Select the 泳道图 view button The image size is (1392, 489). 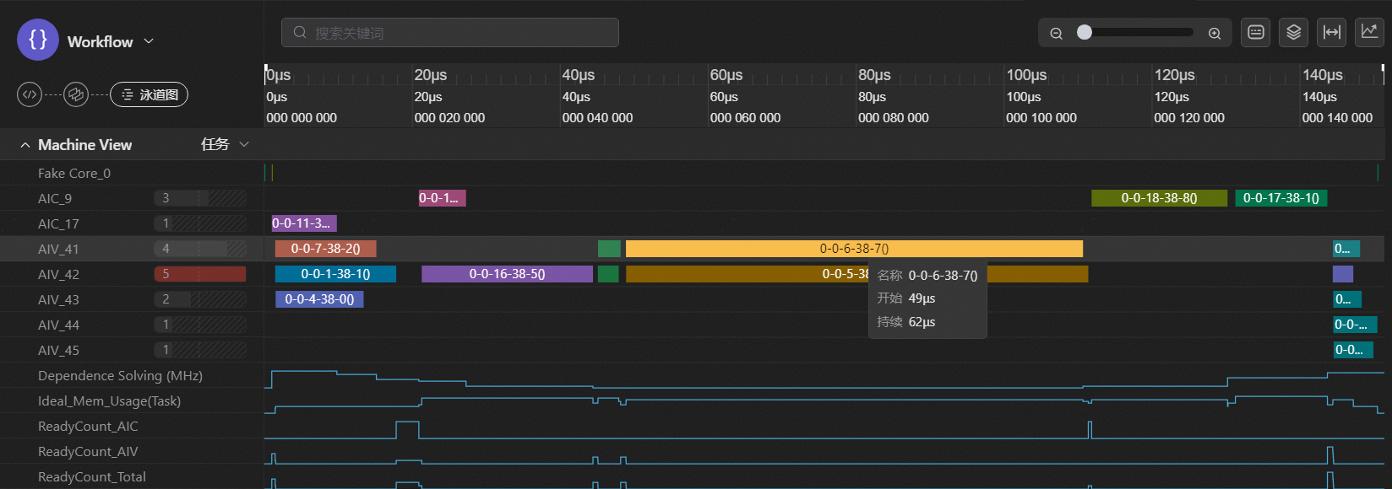150,94
